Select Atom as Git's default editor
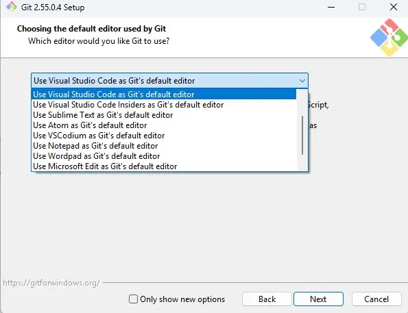The height and width of the screenshot is (313, 408). coord(164,125)
